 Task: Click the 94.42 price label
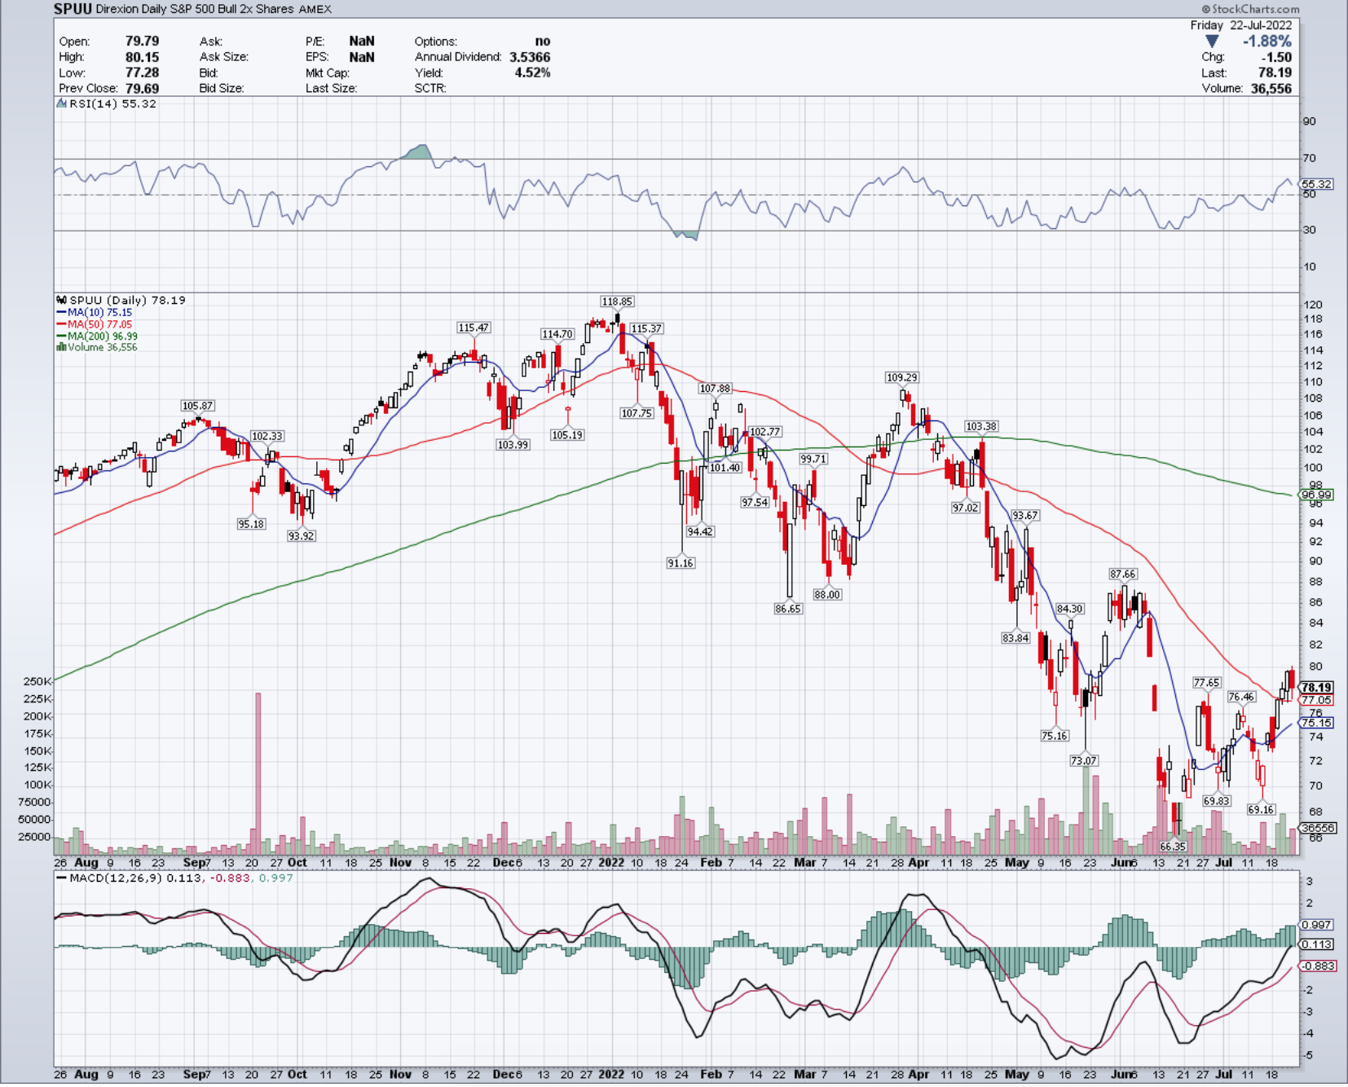pos(699,531)
